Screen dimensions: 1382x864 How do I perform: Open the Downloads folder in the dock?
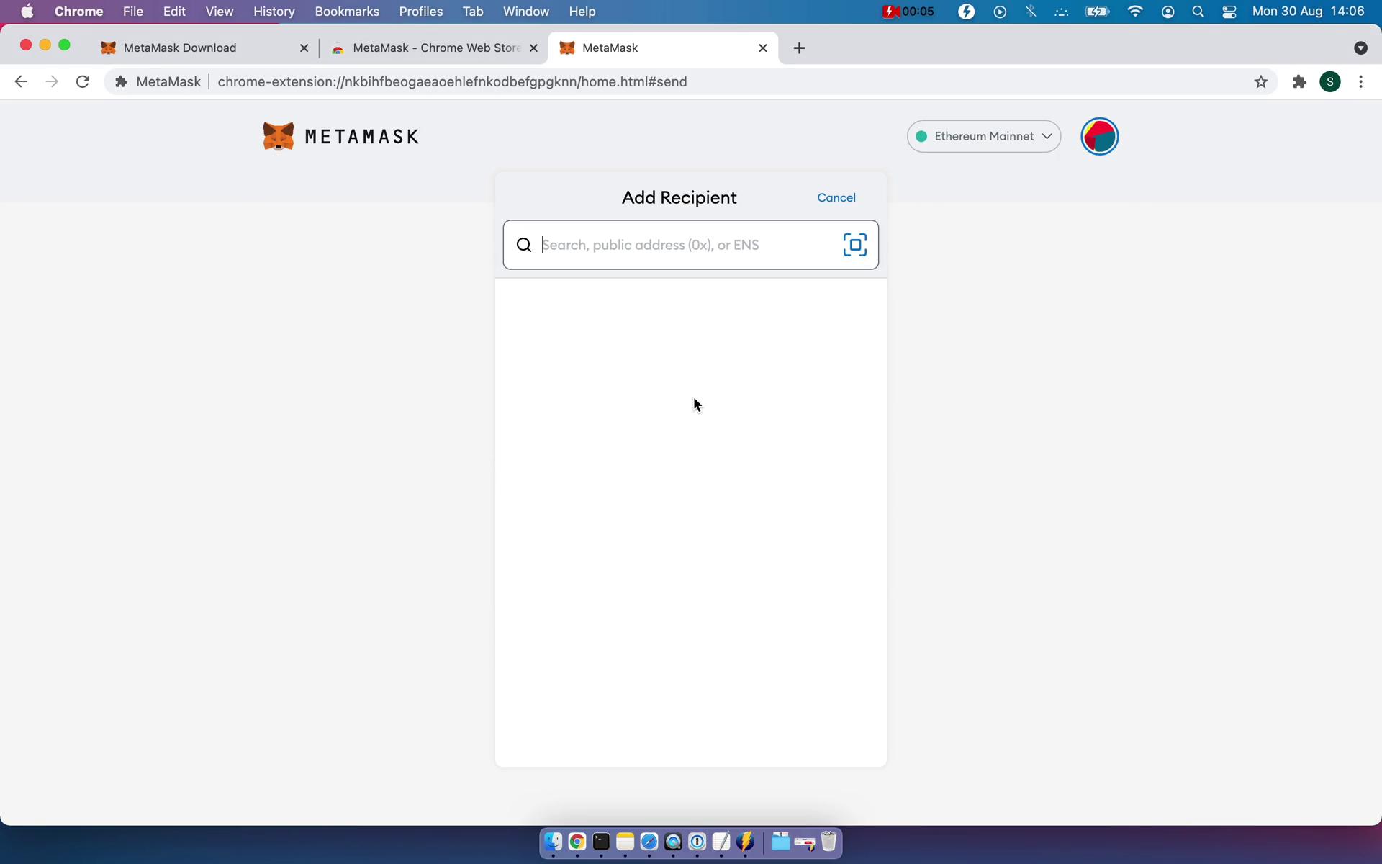pos(780,842)
